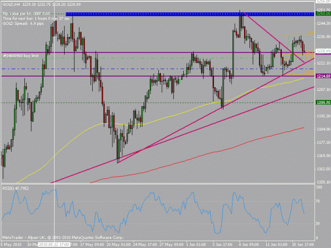Click the Fibonacci 61.8 level label
331x248 pixels.
pos(310,57)
